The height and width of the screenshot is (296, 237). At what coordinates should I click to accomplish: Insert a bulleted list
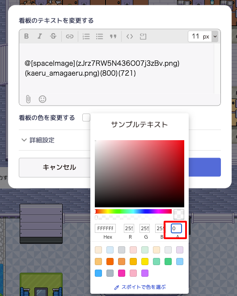(99, 36)
